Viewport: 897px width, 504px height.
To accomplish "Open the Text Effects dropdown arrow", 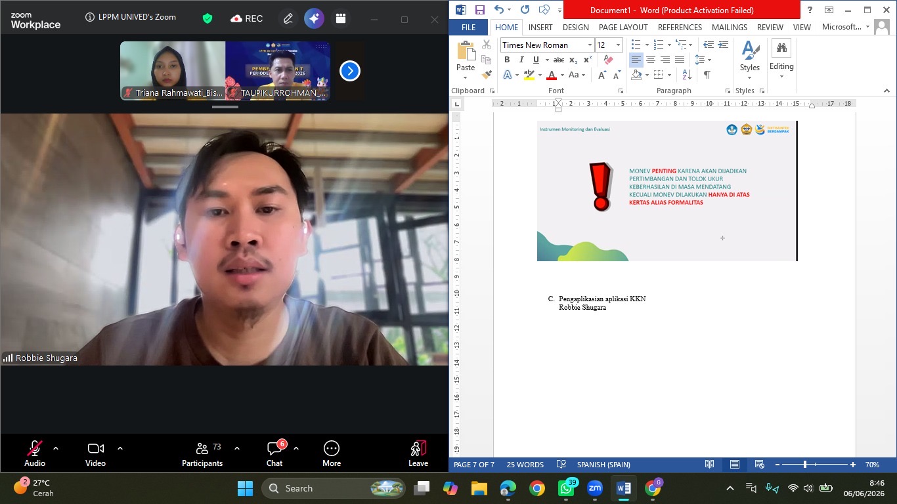I will [517, 75].
